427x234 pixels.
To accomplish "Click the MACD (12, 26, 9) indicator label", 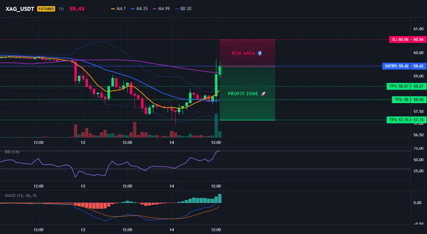I will tap(21, 195).
